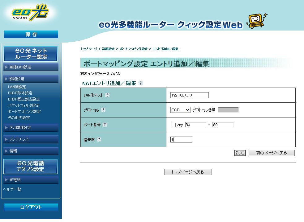Viewport: 304px width, 222px height.
Task: Click トップページへ戻る button
Action: click(x=188, y=172)
